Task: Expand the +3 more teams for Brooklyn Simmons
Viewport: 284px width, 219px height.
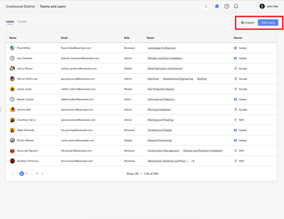Action: pos(193,161)
